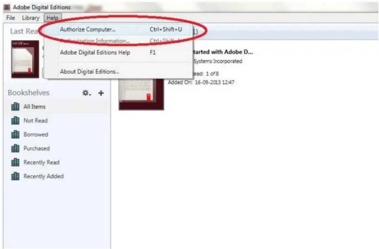Click the Adobe Digital Editions title bar icon
Screen dimensions: 379x249
coord(7,7)
